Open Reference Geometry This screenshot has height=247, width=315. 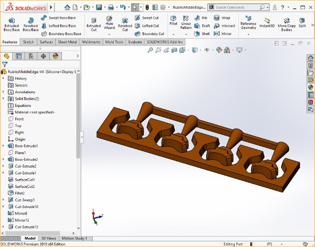point(248,23)
